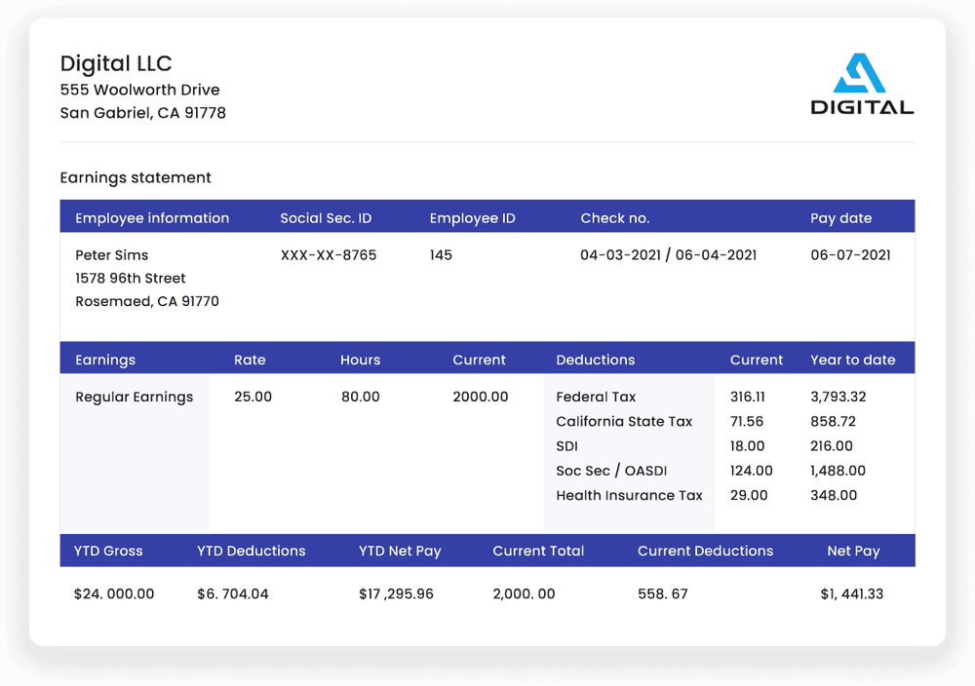Click the 'Year to date' column header
The image size is (975, 686).
pos(852,360)
